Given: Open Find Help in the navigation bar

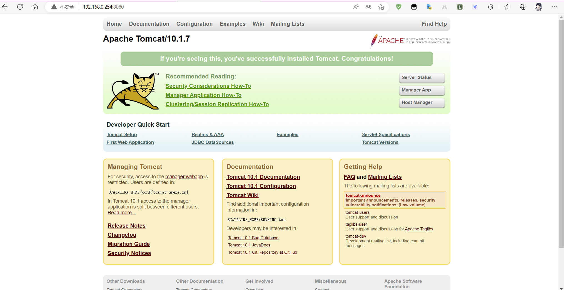Looking at the screenshot, I should [434, 24].
